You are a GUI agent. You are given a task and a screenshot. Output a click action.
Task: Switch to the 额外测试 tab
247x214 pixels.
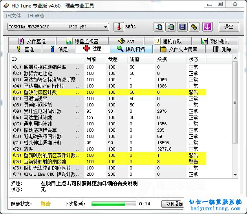tap(215, 41)
